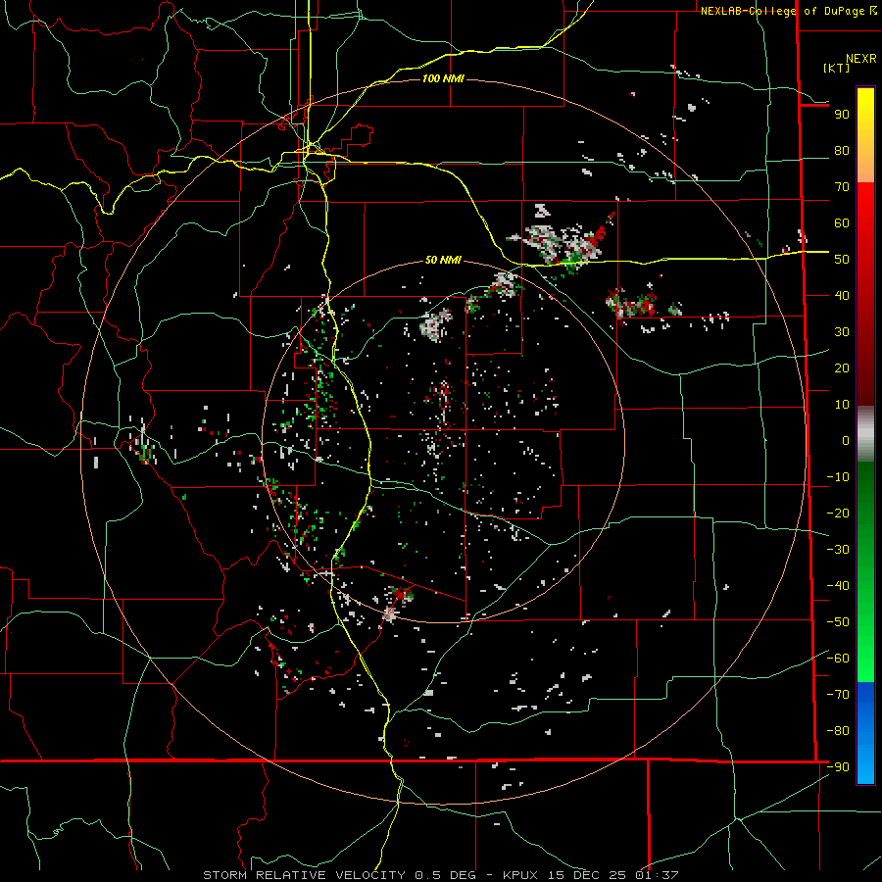This screenshot has width=882, height=882.
Task: Click the 60 value on the velocity scale
Action: point(842,223)
